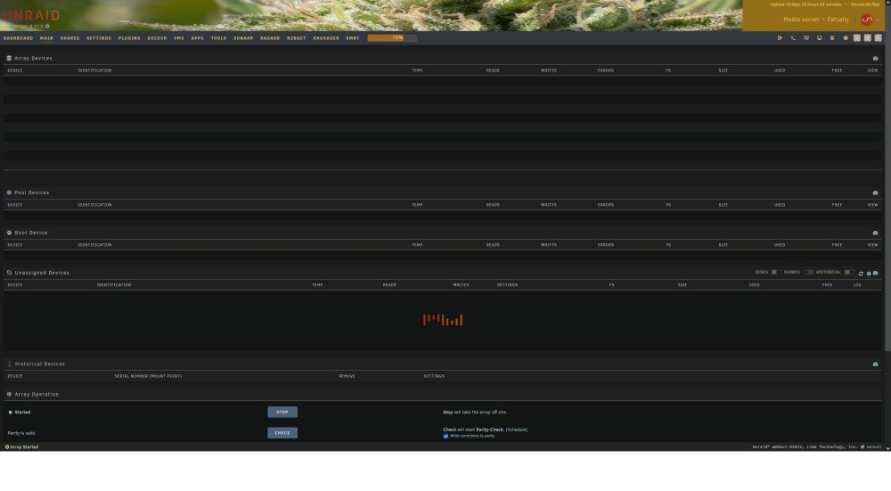Click the info icon next to Version number
Viewport: 891px width, 491px height.
pyautogui.click(x=47, y=26)
